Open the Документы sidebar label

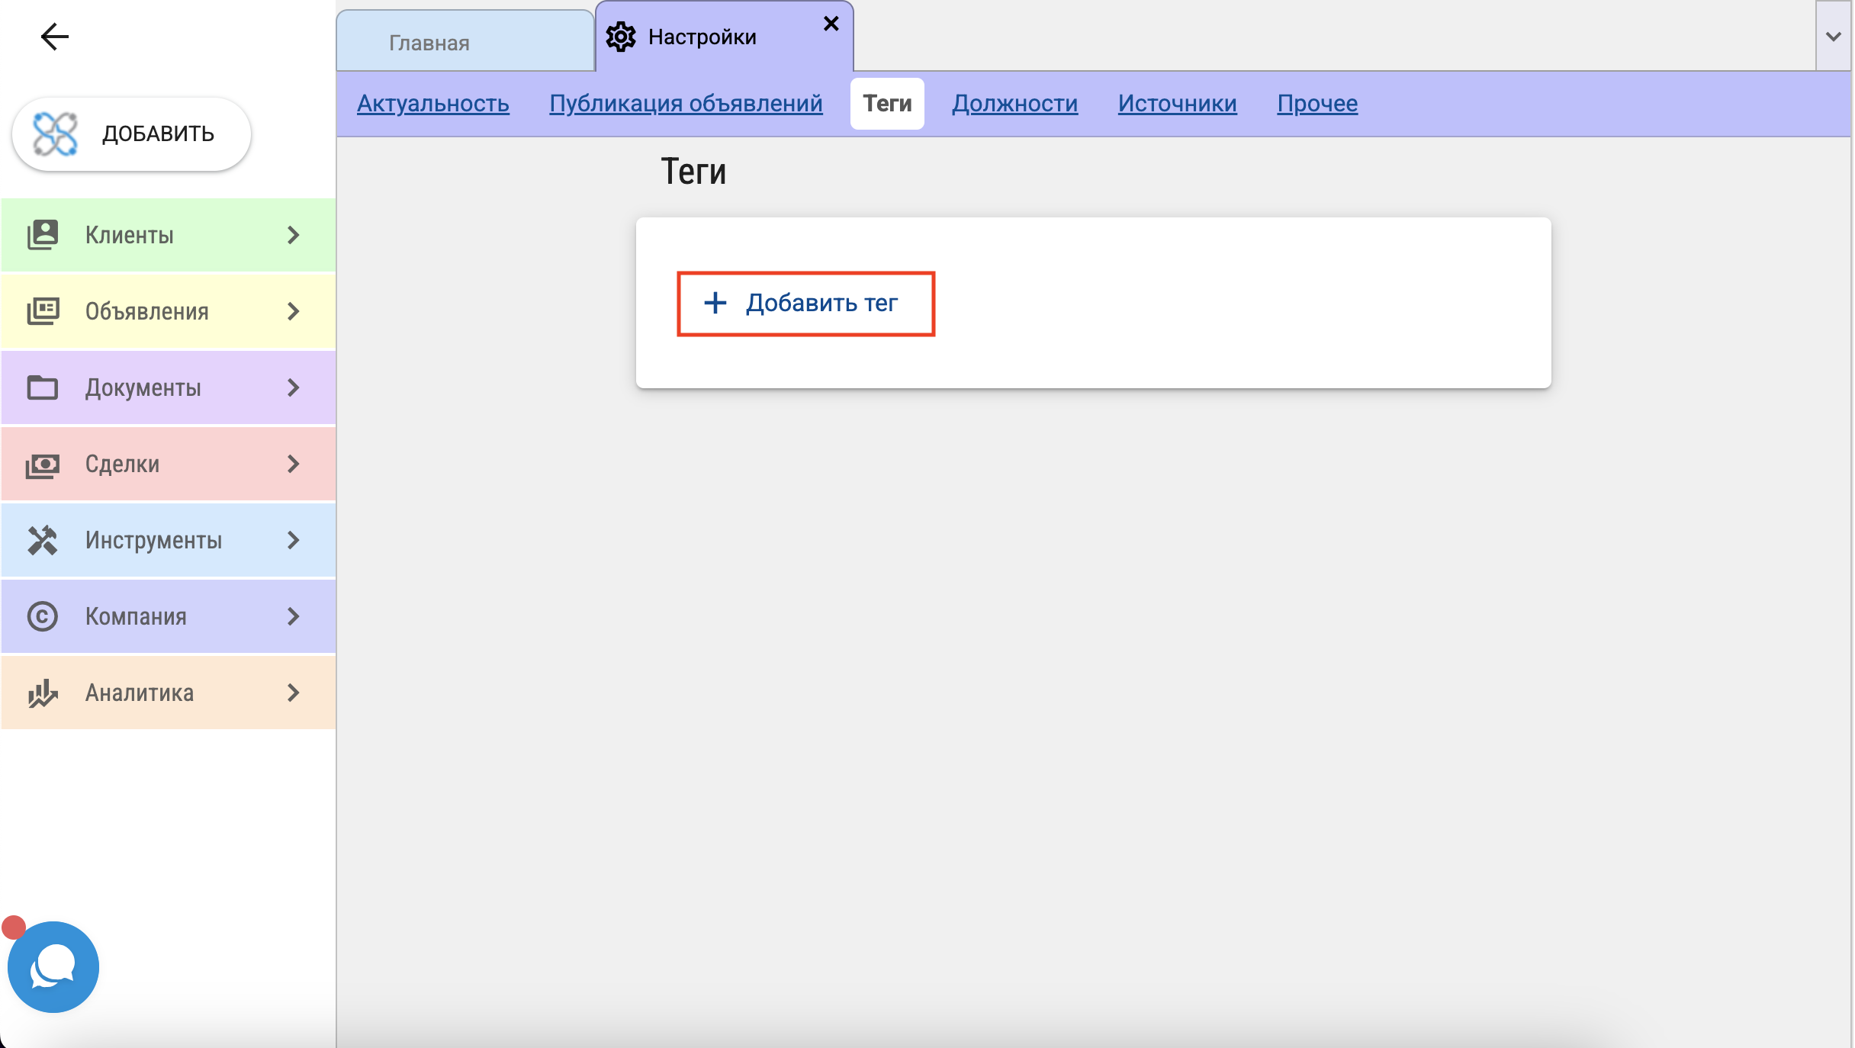tap(143, 387)
